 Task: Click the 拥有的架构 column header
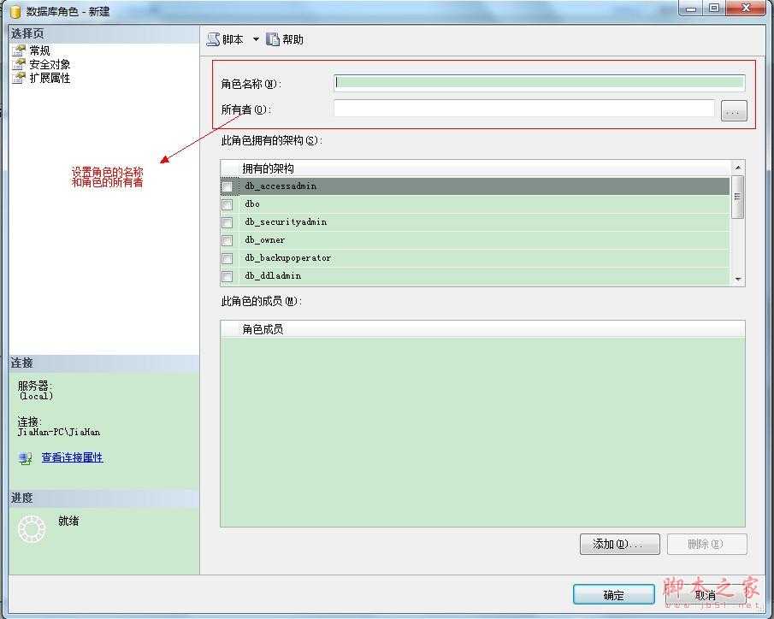(268, 168)
